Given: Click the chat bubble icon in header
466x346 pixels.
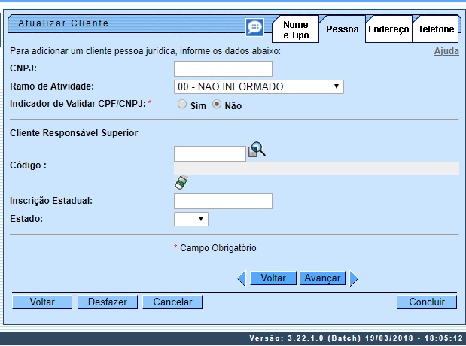Looking at the screenshot, I should (x=255, y=27).
